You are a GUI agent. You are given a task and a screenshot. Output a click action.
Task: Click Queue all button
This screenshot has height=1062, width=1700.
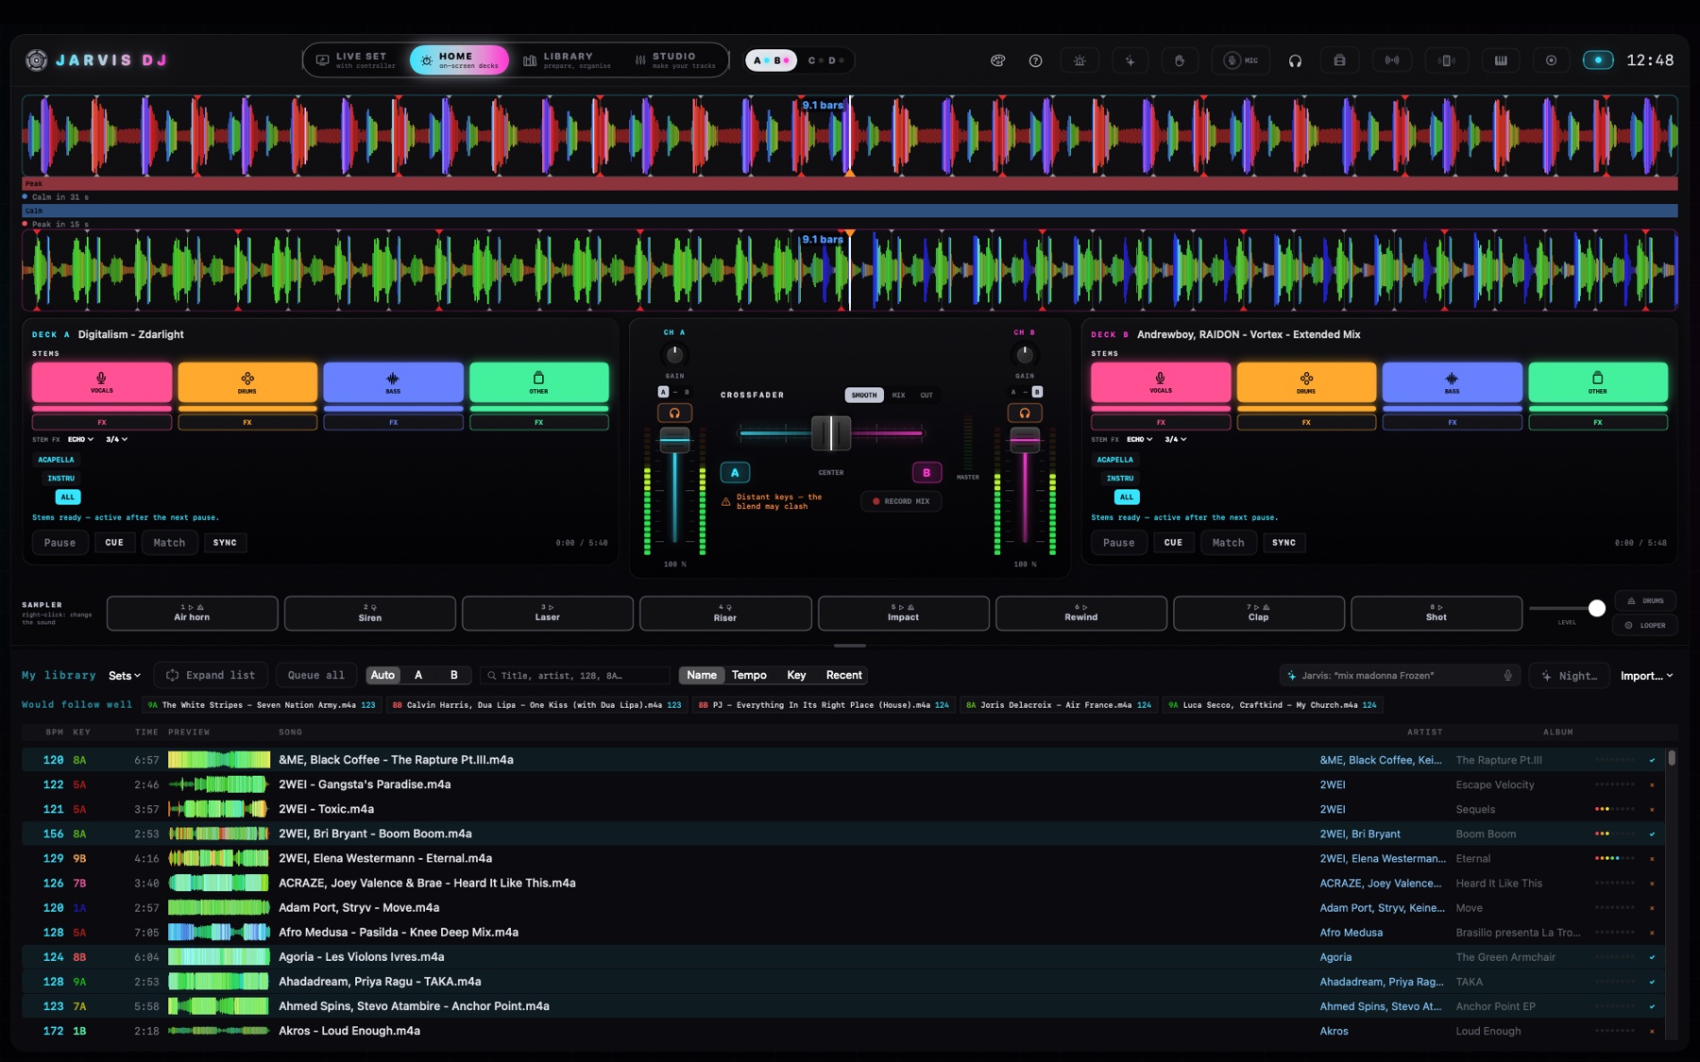316,676
